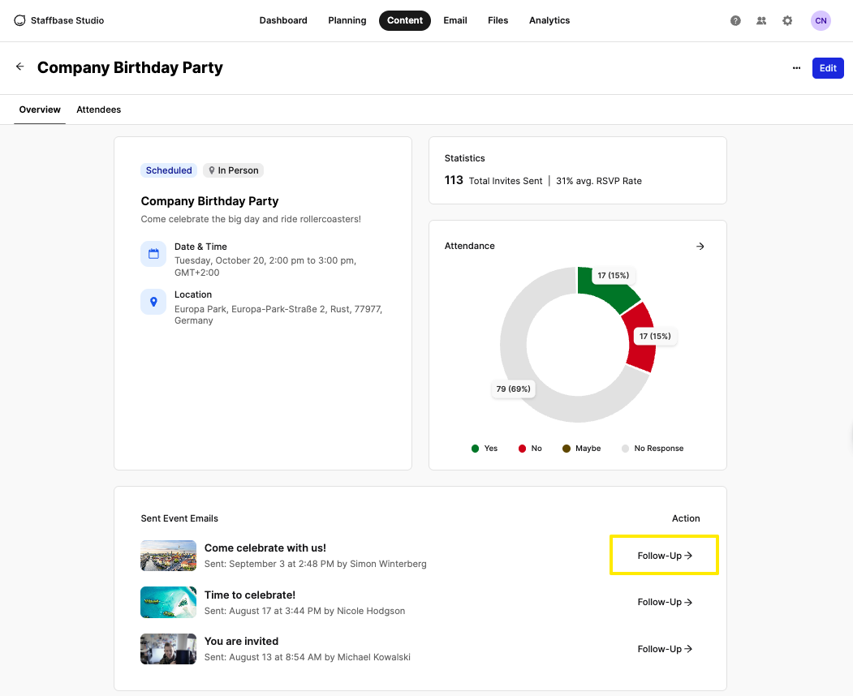Image resolution: width=853 pixels, height=696 pixels.
Task: Open the help question mark icon
Action: pos(735,20)
